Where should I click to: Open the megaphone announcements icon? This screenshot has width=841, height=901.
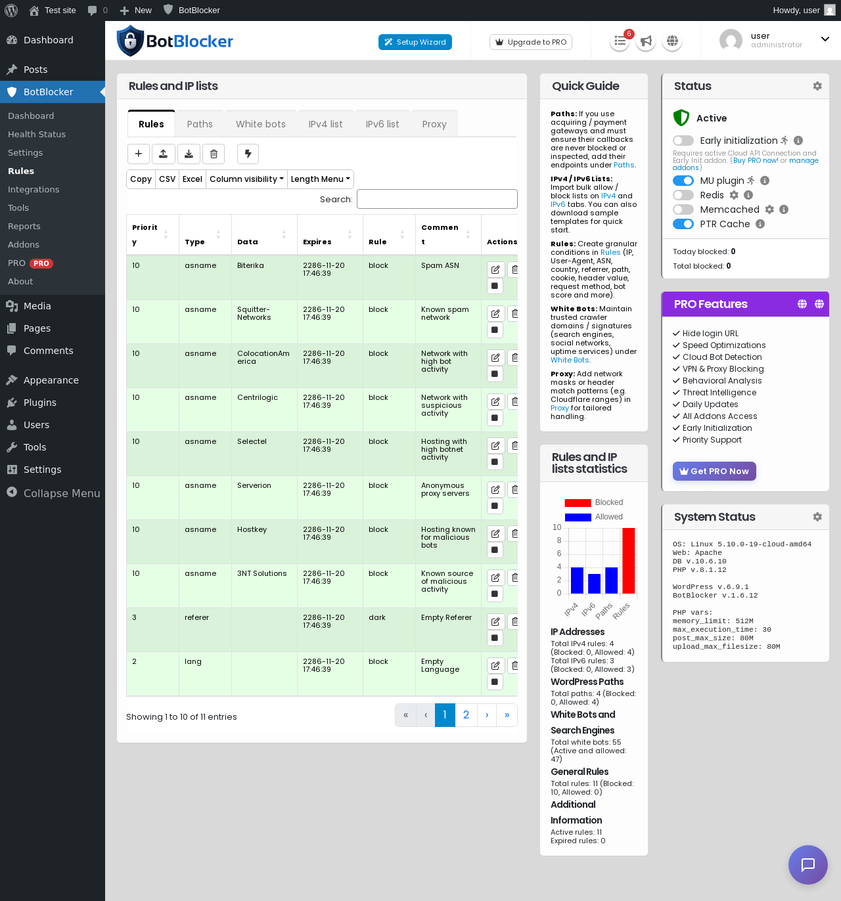pyautogui.click(x=646, y=41)
